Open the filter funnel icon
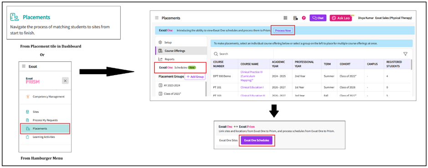The width and height of the screenshot is (428, 168). pyautogui.click(x=405, y=54)
